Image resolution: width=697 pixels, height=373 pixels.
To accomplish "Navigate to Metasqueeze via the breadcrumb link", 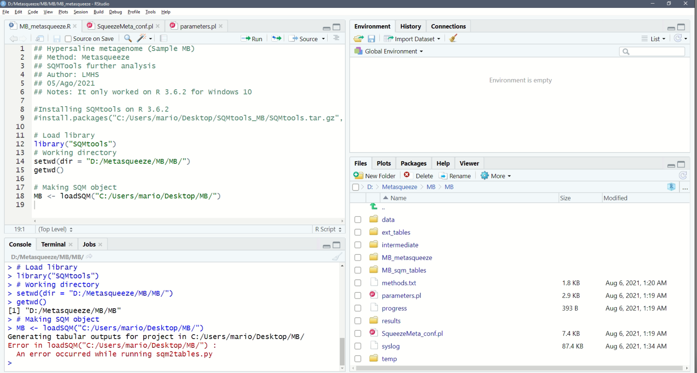I will click(x=399, y=186).
